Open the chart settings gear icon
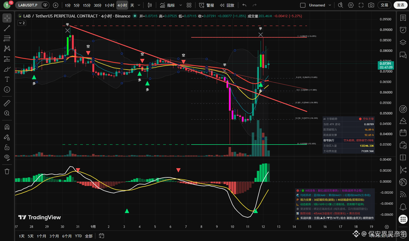The image size is (409, 241). (351, 5)
